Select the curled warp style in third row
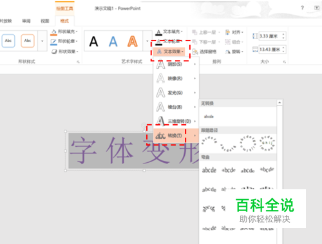322x244 pixels. (209, 209)
